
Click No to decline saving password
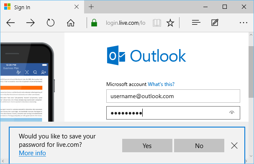coord(199,146)
